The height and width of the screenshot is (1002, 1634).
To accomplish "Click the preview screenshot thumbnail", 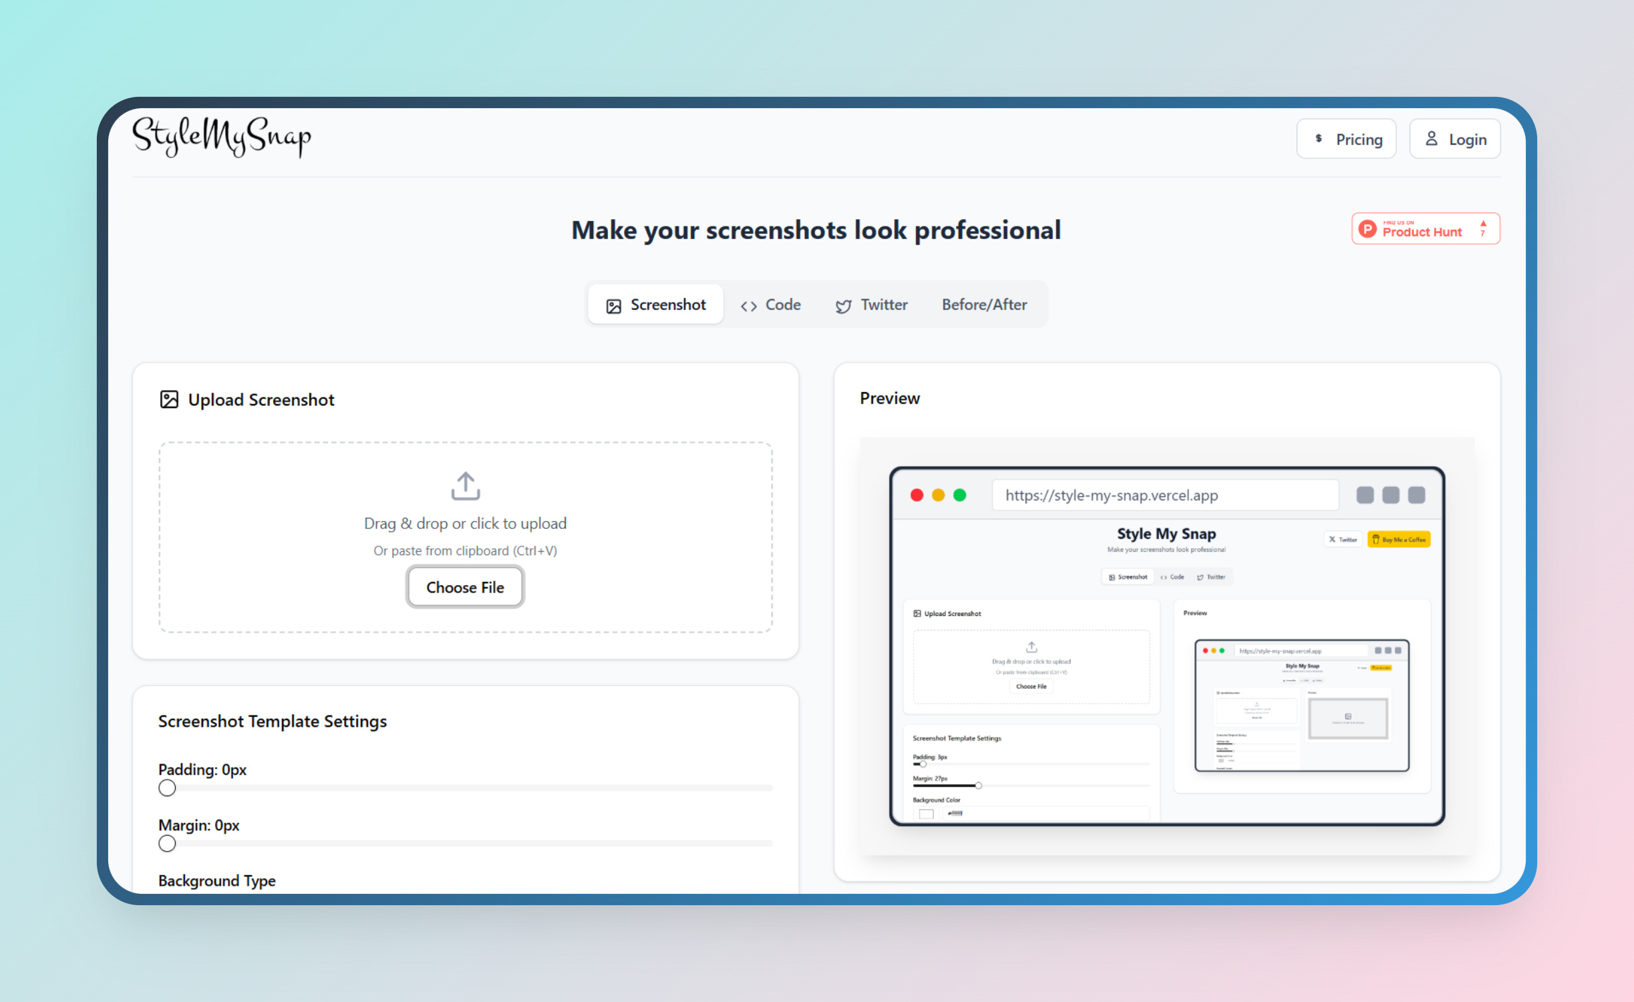I will [x=1166, y=645].
